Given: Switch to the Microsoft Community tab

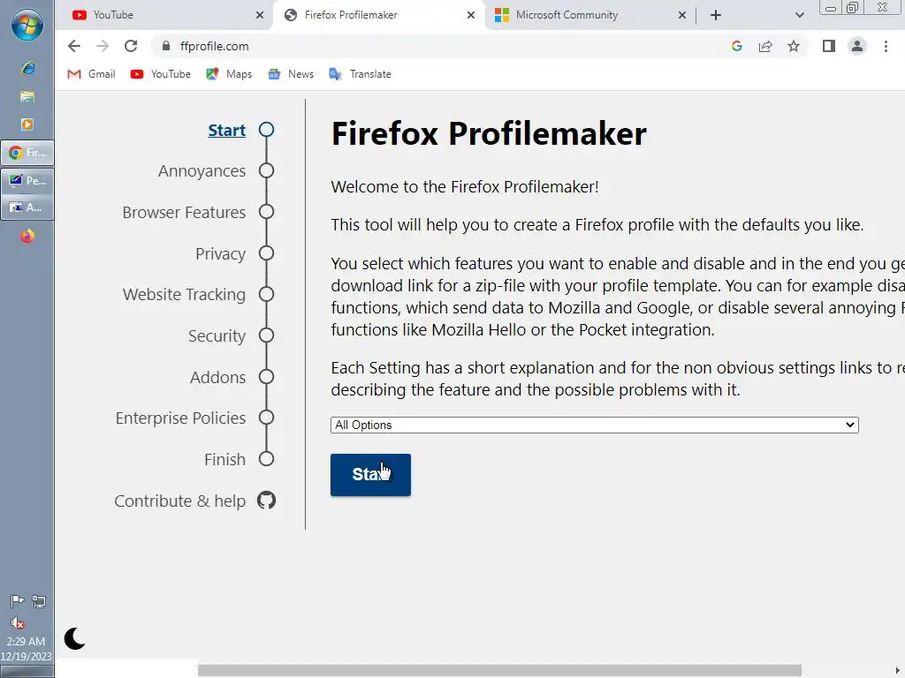Looking at the screenshot, I should pos(590,15).
